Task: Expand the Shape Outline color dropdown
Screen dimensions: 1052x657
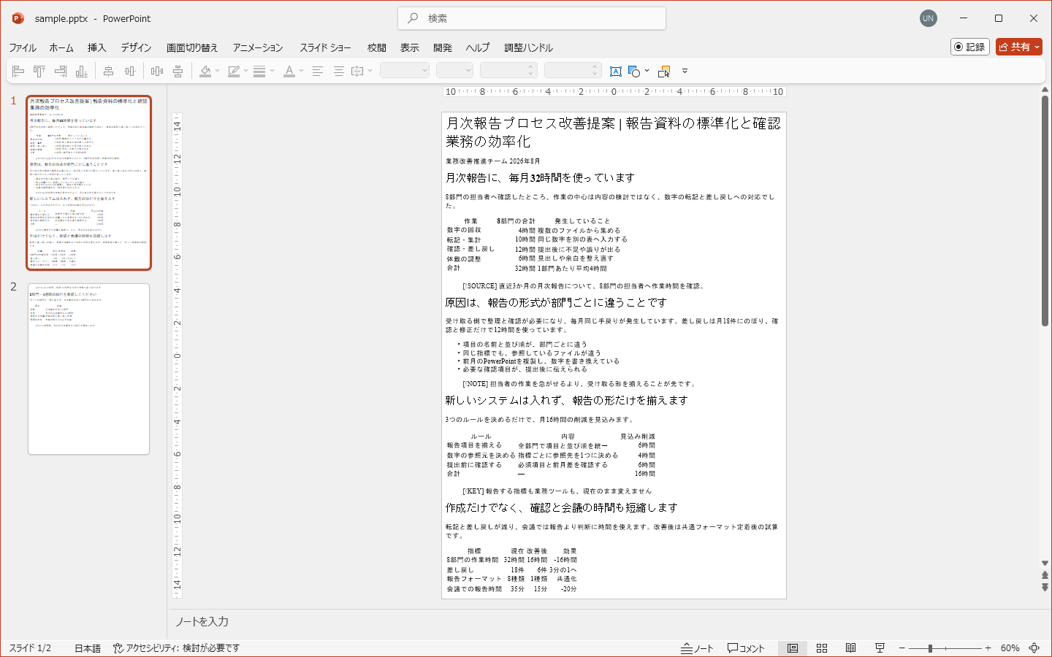Action: pyautogui.click(x=245, y=71)
